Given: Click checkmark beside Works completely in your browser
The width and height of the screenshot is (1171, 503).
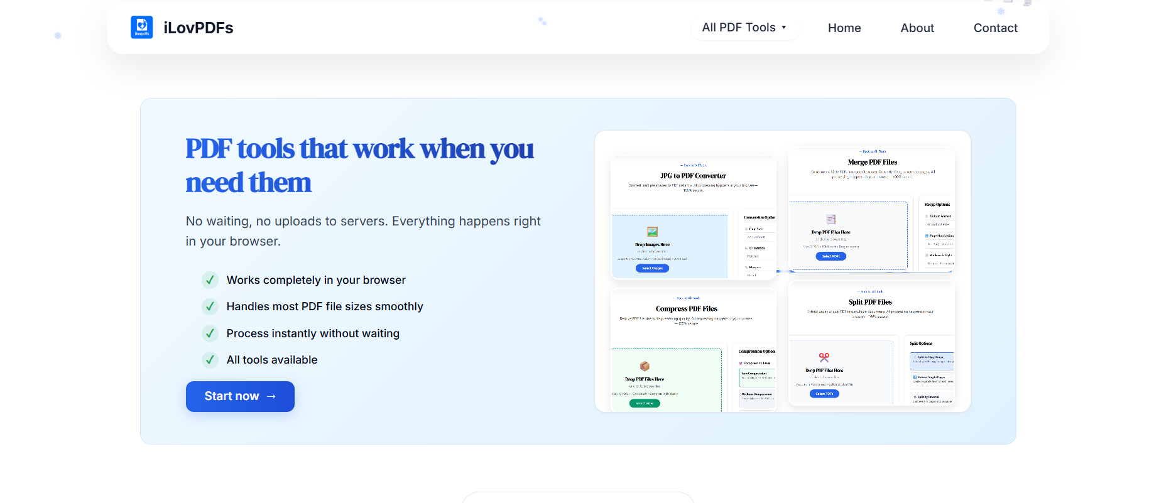Looking at the screenshot, I should point(210,280).
